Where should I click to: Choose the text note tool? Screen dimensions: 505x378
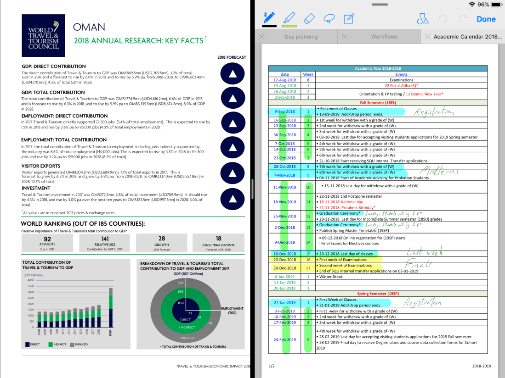(349, 18)
